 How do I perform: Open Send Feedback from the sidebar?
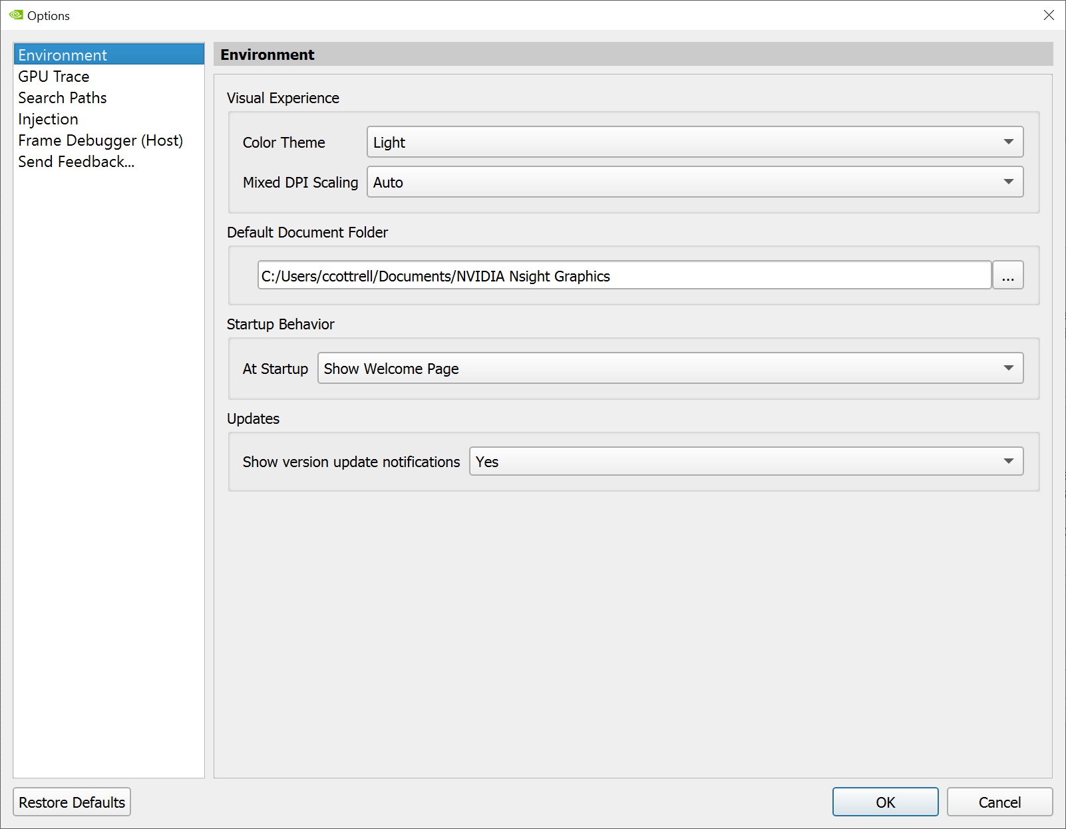coord(76,161)
